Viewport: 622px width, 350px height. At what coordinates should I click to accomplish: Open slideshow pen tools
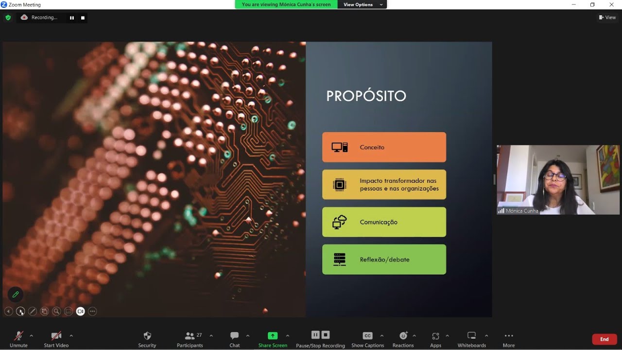tap(32, 311)
